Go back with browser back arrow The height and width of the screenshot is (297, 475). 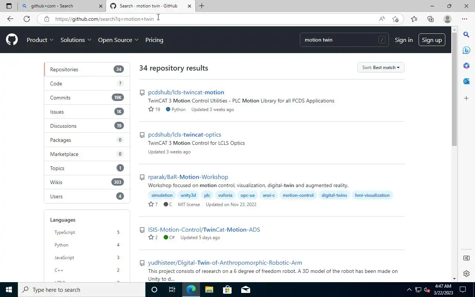pos(10,19)
